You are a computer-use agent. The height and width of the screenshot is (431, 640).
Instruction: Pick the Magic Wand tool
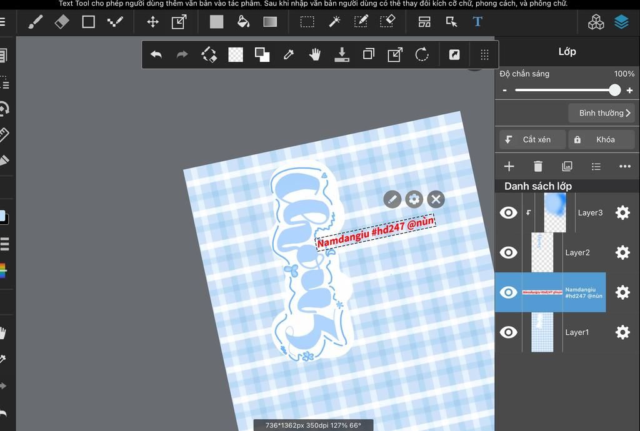coord(334,22)
